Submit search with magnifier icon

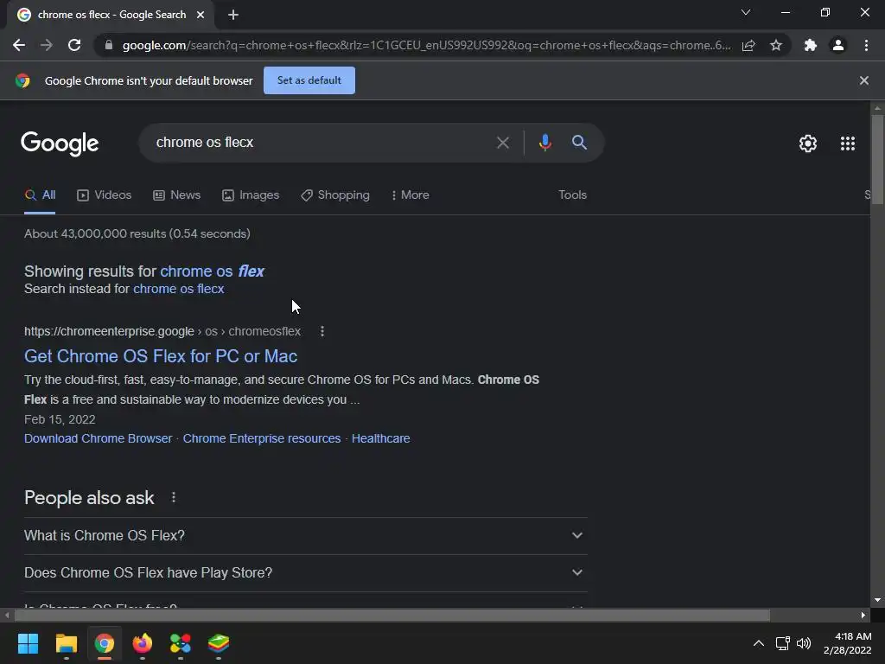coord(579,143)
